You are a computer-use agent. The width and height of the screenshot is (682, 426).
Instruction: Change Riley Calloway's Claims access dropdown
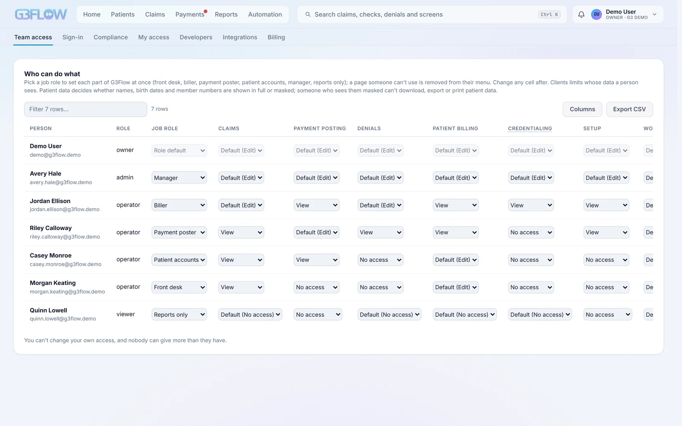click(241, 233)
